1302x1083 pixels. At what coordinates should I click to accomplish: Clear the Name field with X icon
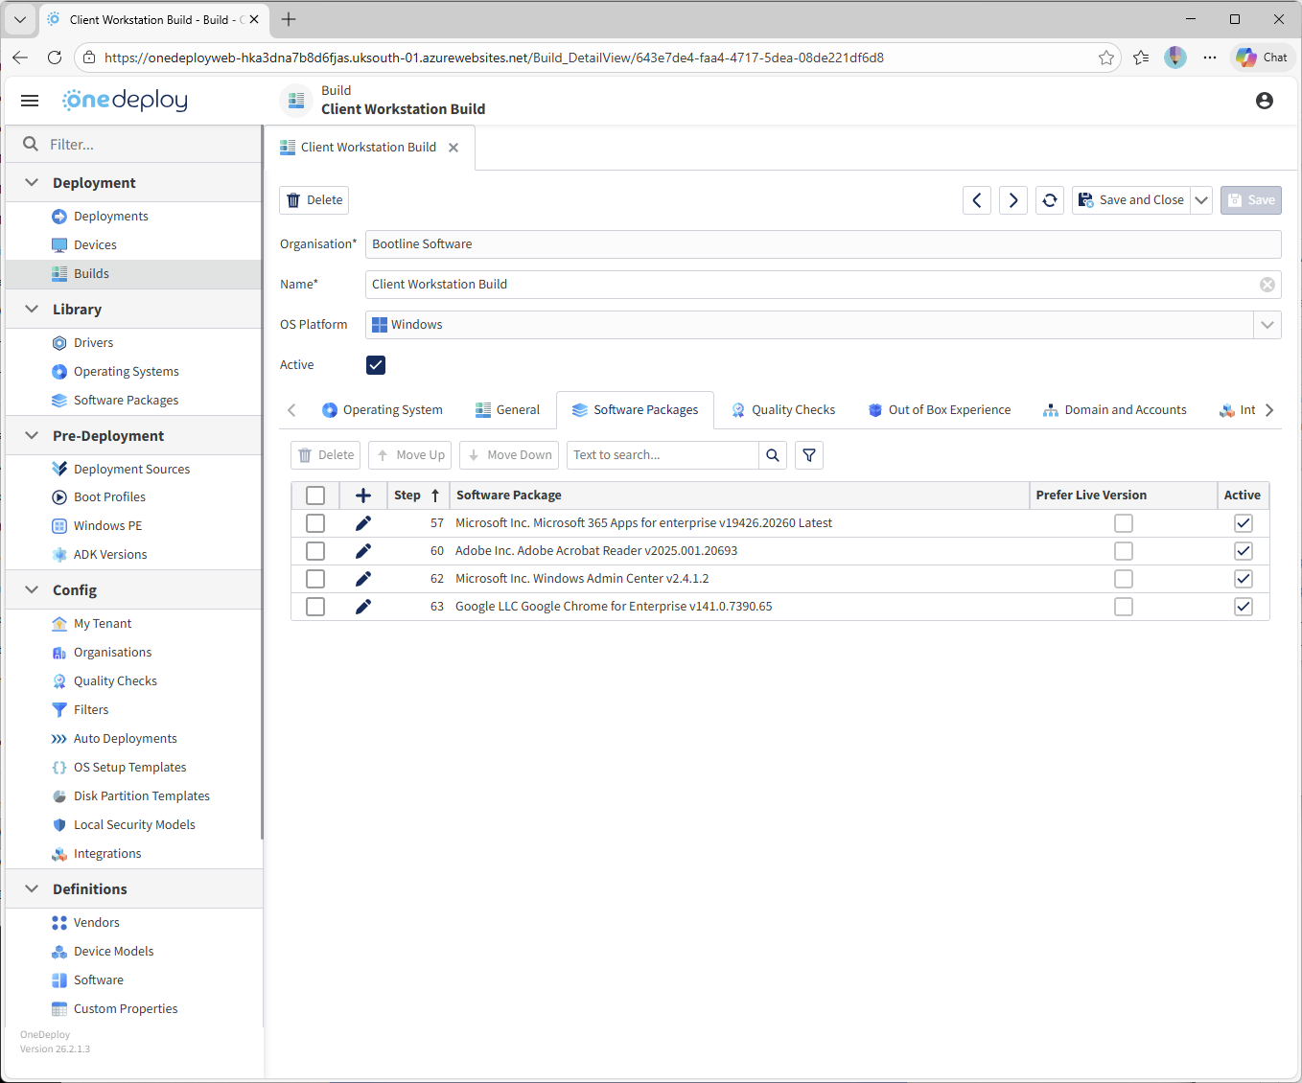tap(1267, 285)
